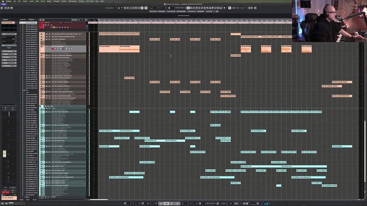Screen dimensions: 367x206
Task: Open the Adapt to Zoom dropdown
Action: tap(240, 8)
